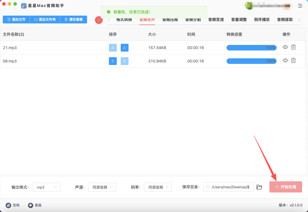Expand the 码率 bitrate dropdown

(158, 187)
